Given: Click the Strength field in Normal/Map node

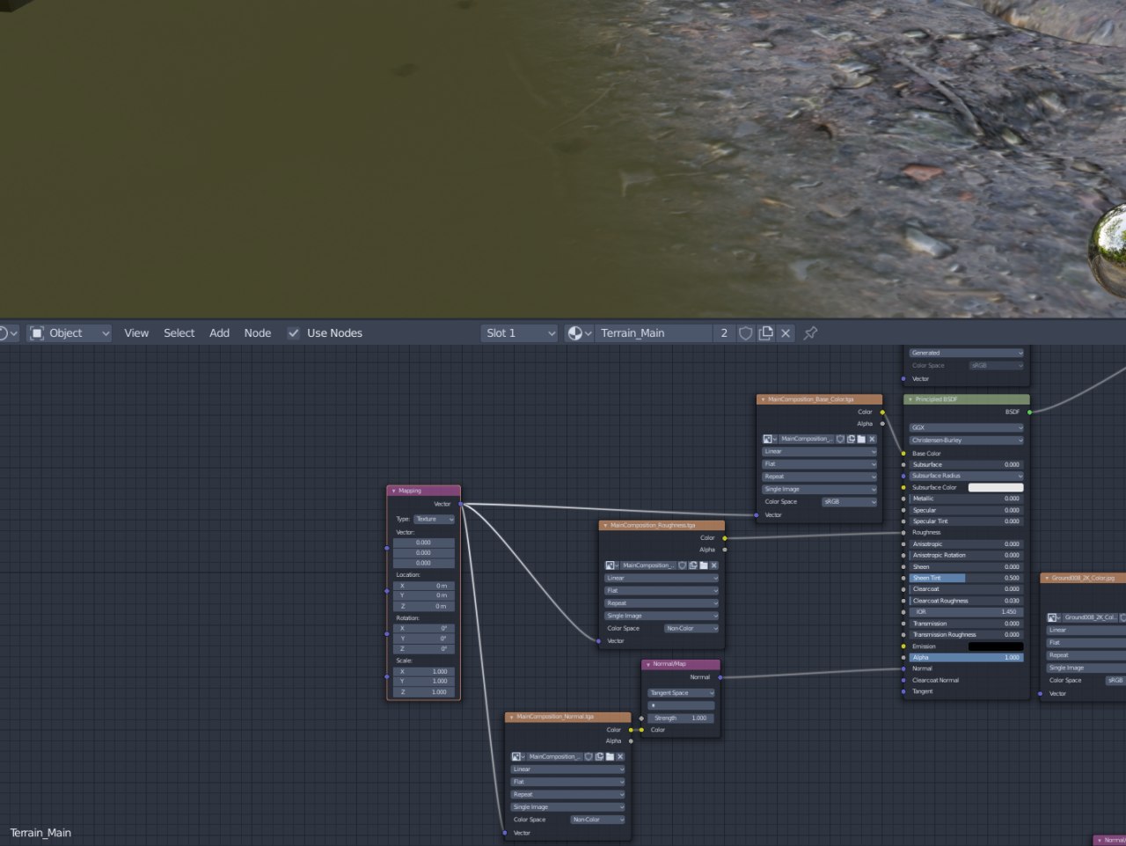Looking at the screenshot, I should coord(682,718).
